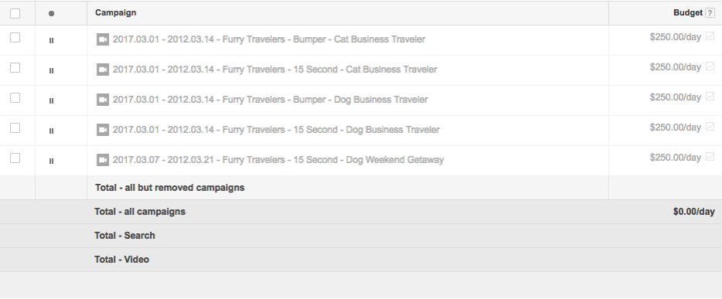
Task: Sort by the Campaign column header
Action: [116, 12]
